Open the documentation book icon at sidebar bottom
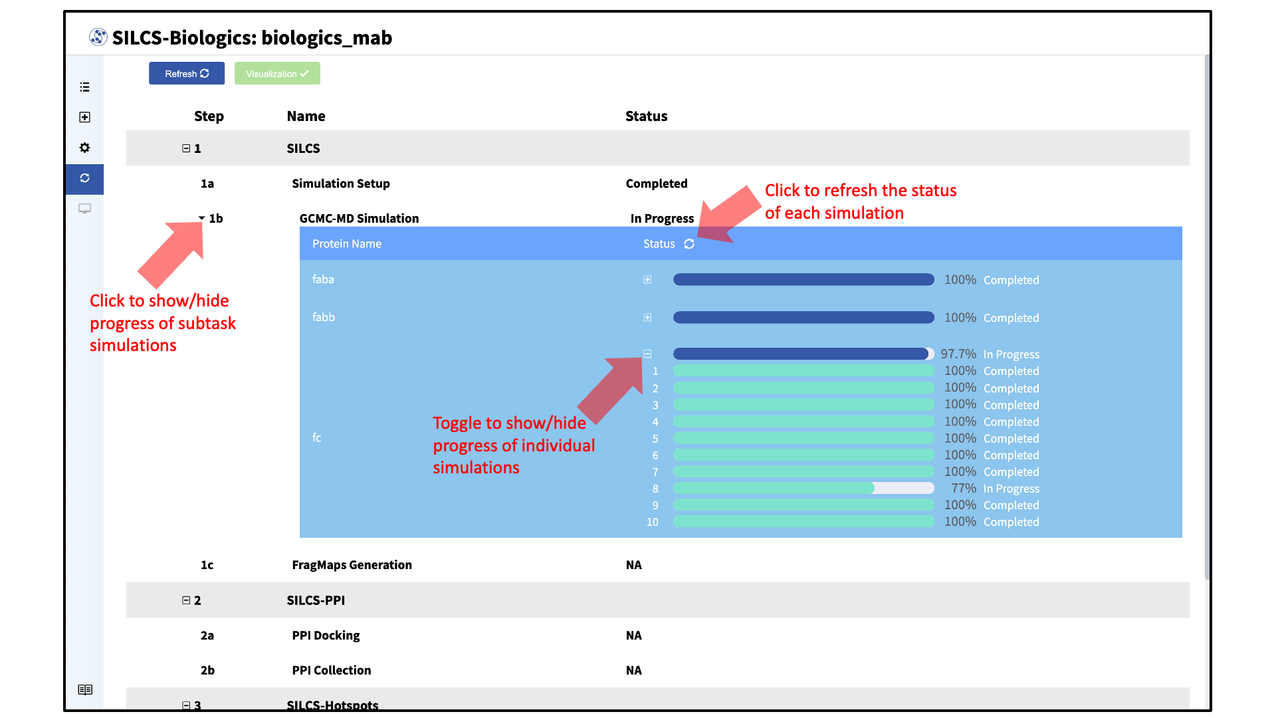 (x=85, y=689)
